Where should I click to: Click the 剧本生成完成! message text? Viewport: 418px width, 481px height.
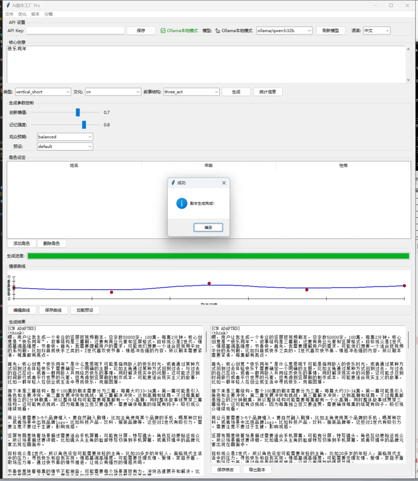tap(202, 203)
